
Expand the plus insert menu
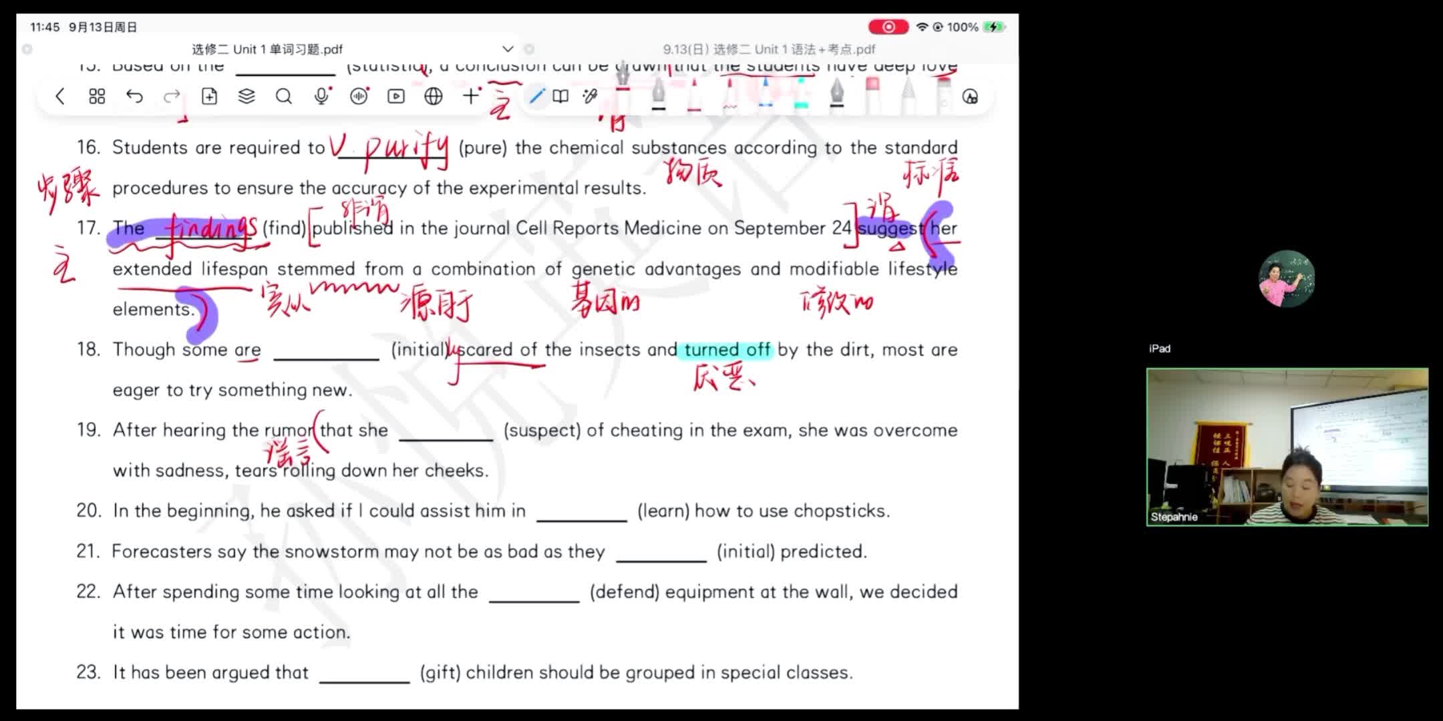click(472, 97)
